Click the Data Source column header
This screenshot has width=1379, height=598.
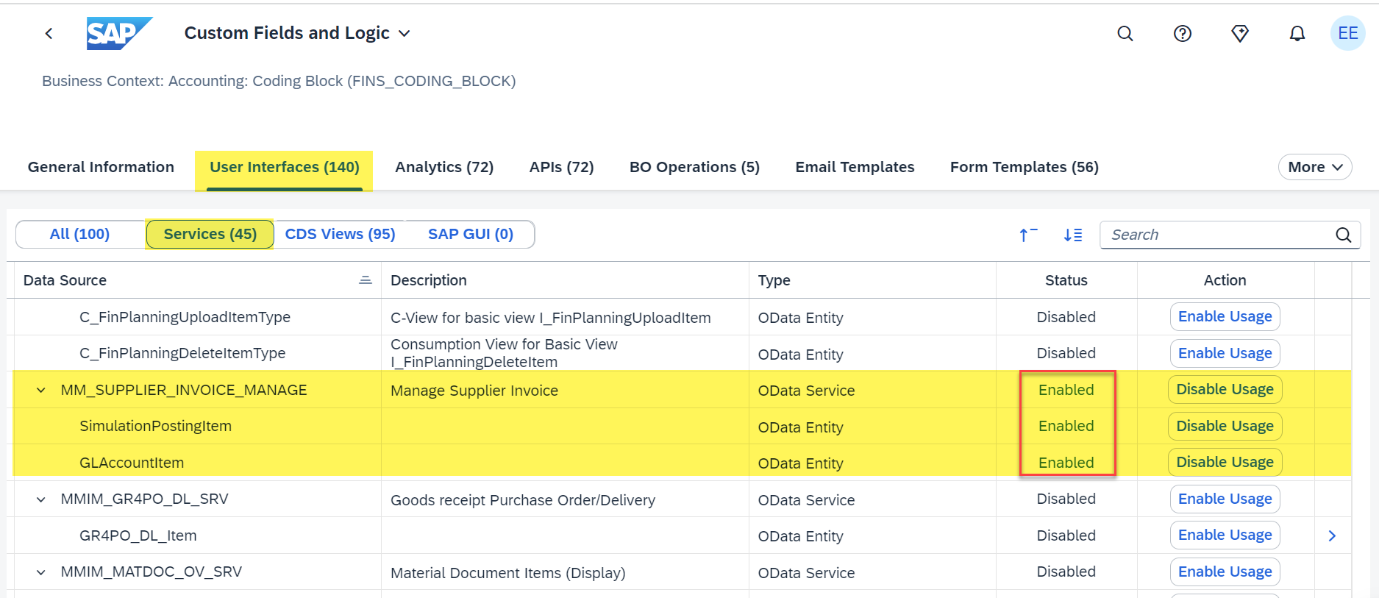[197, 280]
